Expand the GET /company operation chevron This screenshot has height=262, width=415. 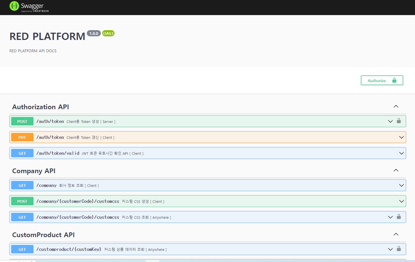coord(402,185)
